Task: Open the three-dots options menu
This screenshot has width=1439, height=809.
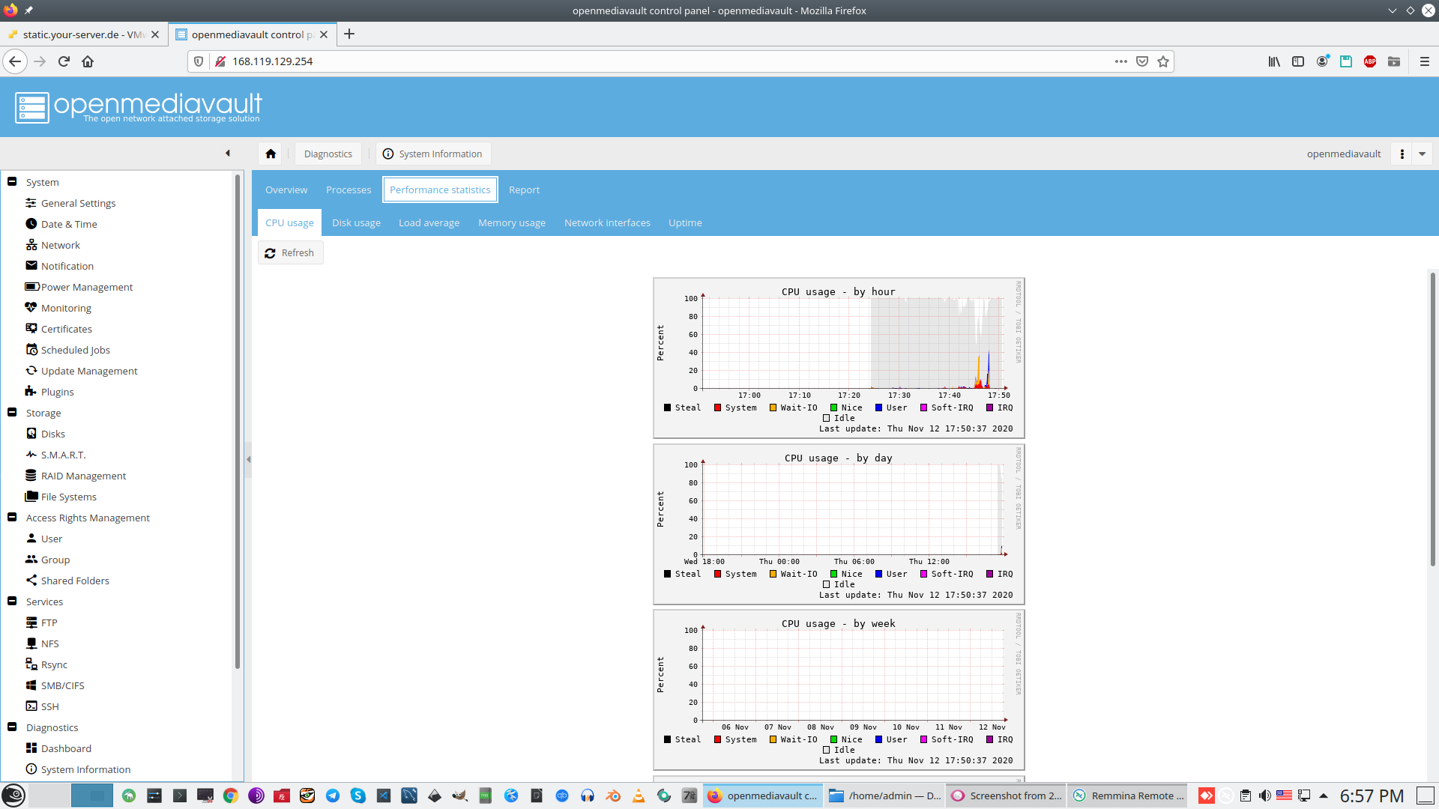Action: [x=1402, y=154]
